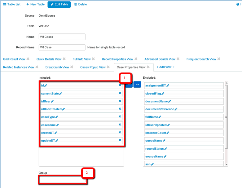
Task: Click the Record Name input field
Action: 62,47
